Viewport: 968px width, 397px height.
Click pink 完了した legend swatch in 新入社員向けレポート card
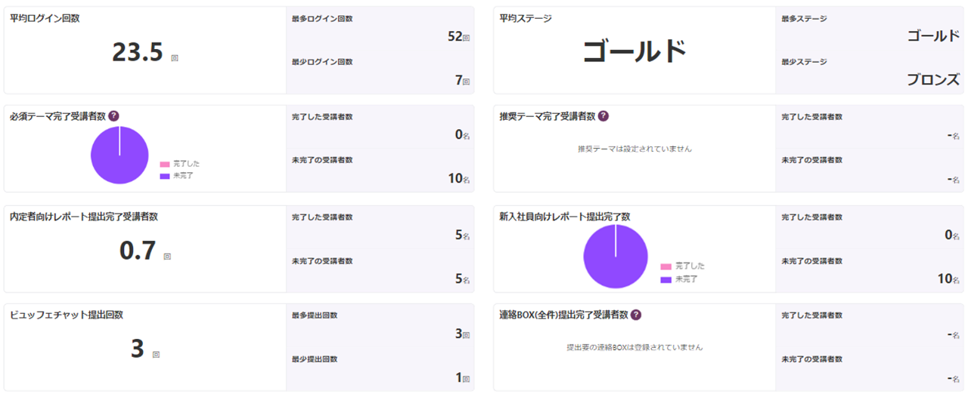(x=665, y=266)
